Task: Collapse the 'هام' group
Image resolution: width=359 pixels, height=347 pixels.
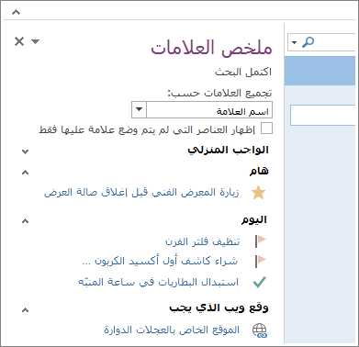Action: 26,173
